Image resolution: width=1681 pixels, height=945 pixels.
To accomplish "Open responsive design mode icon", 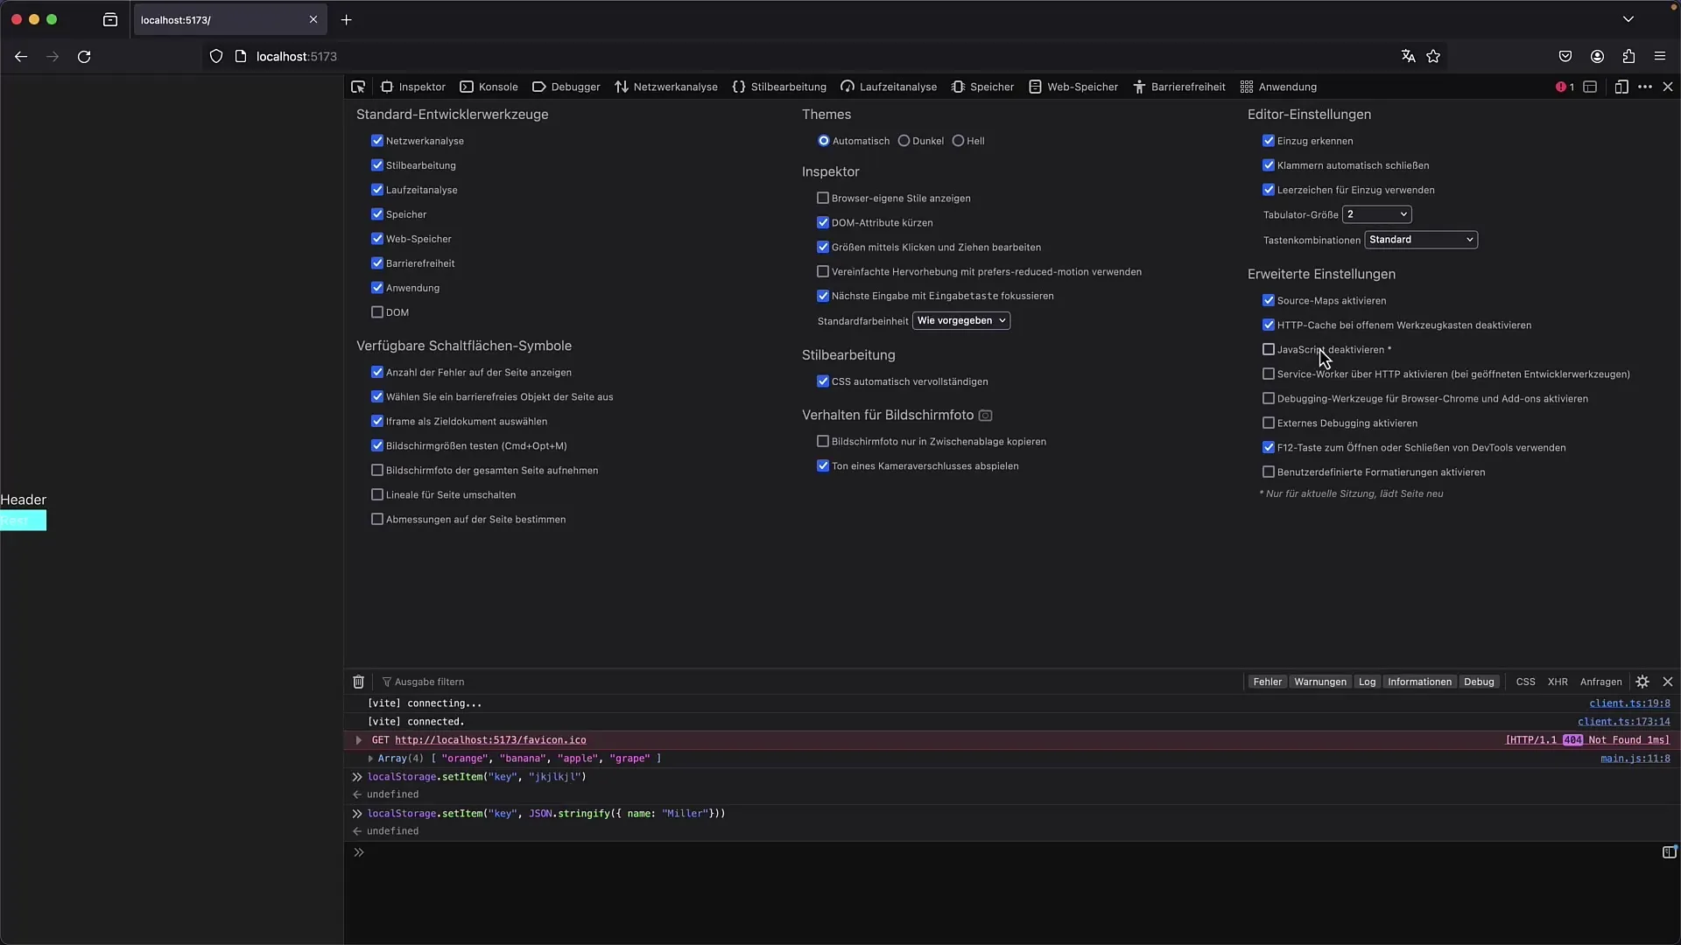I will click(x=1621, y=87).
